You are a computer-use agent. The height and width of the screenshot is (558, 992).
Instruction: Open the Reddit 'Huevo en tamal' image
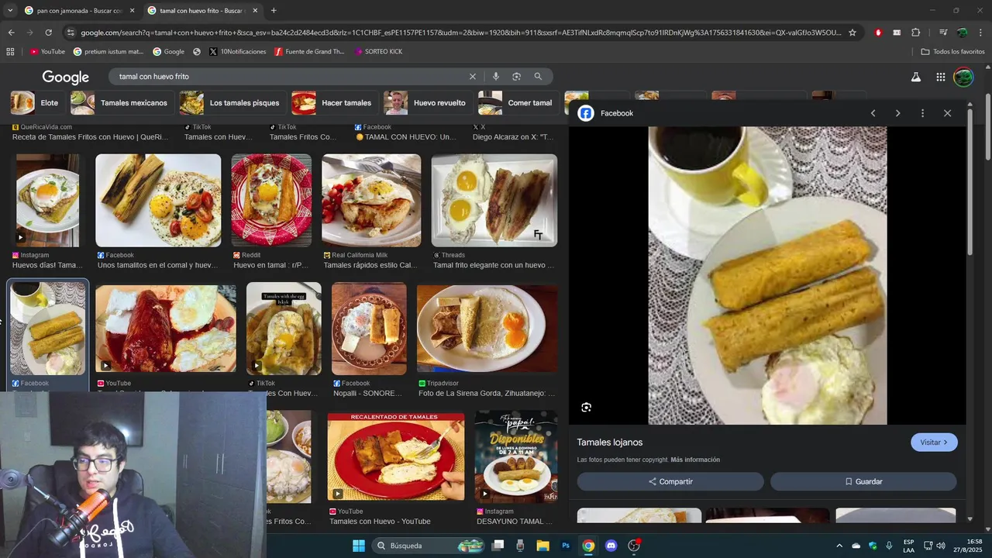tap(271, 201)
